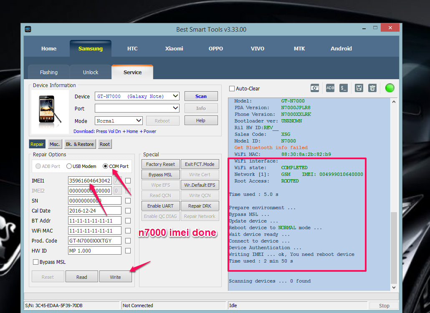Expand the Port dropdown
This screenshot has width=430, height=313.
[x=175, y=108]
